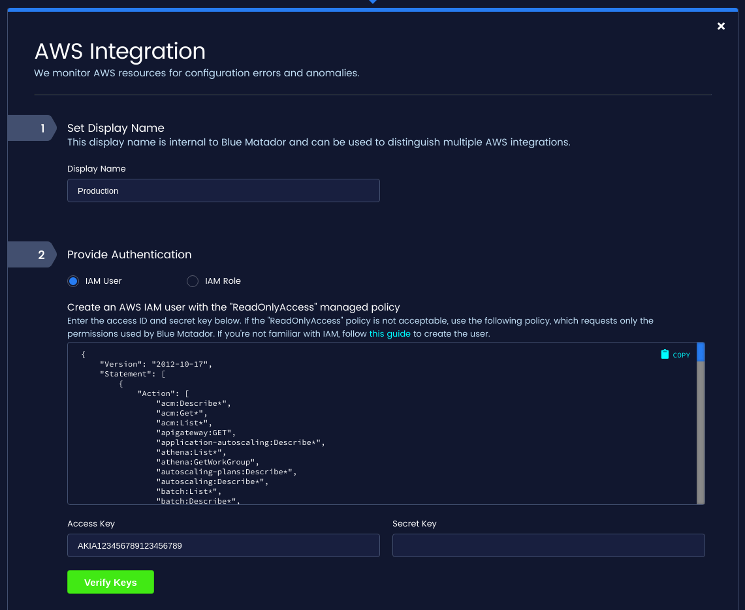Click the blue chevron at the top edge
Image resolution: width=745 pixels, height=610 pixels.
tap(372, 2)
